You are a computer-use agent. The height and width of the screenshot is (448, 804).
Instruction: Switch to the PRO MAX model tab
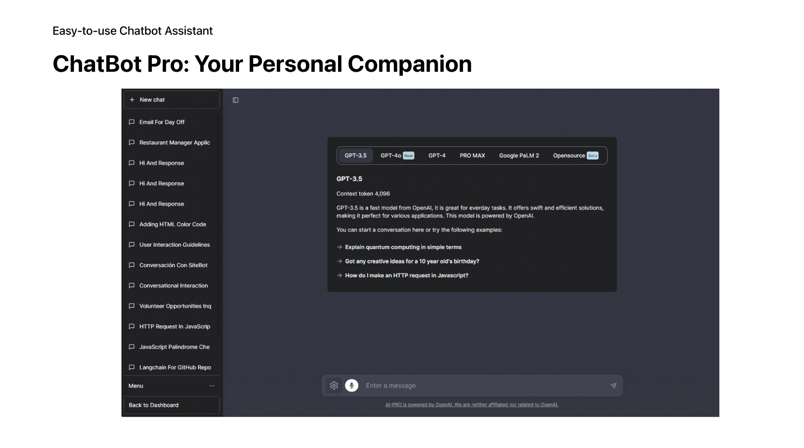(472, 155)
